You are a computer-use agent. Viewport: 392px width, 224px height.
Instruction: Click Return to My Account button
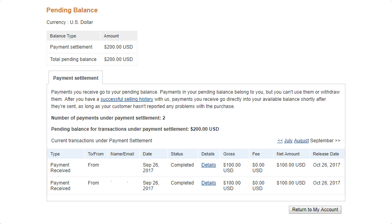coord(315,210)
